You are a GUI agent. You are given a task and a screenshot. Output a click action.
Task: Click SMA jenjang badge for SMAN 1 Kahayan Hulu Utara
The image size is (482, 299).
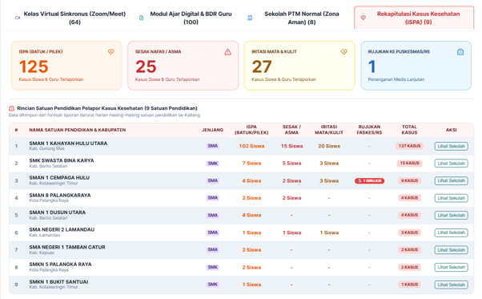(x=213, y=146)
